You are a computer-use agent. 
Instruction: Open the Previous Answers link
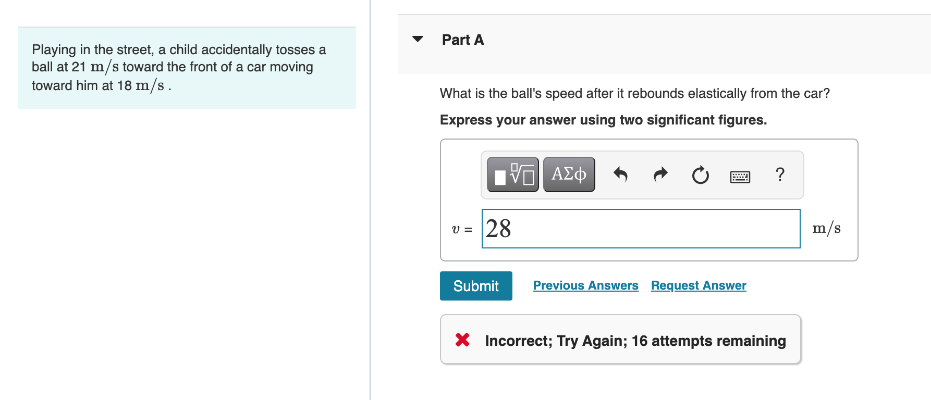pos(585,285)
